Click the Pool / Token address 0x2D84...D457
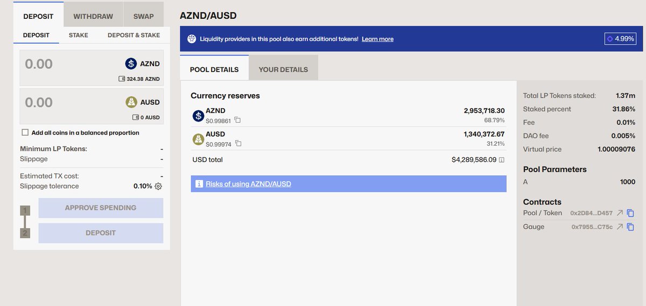Image resolution: width=646 pixels, height=306 pixels. click(x=591, y=214)
